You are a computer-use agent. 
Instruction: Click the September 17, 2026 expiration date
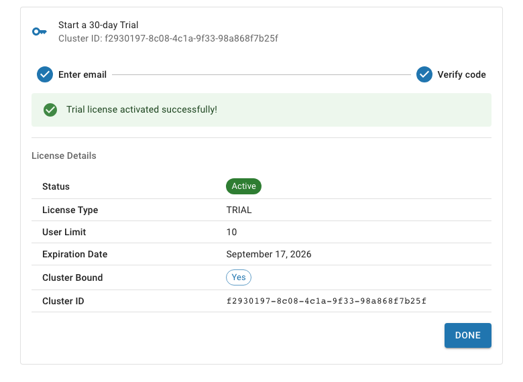269,255
